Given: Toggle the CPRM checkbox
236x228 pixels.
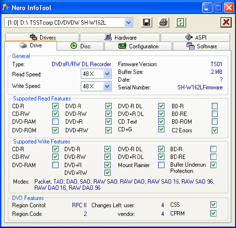Looking at the screenshot, I should [x=213, y=214].
